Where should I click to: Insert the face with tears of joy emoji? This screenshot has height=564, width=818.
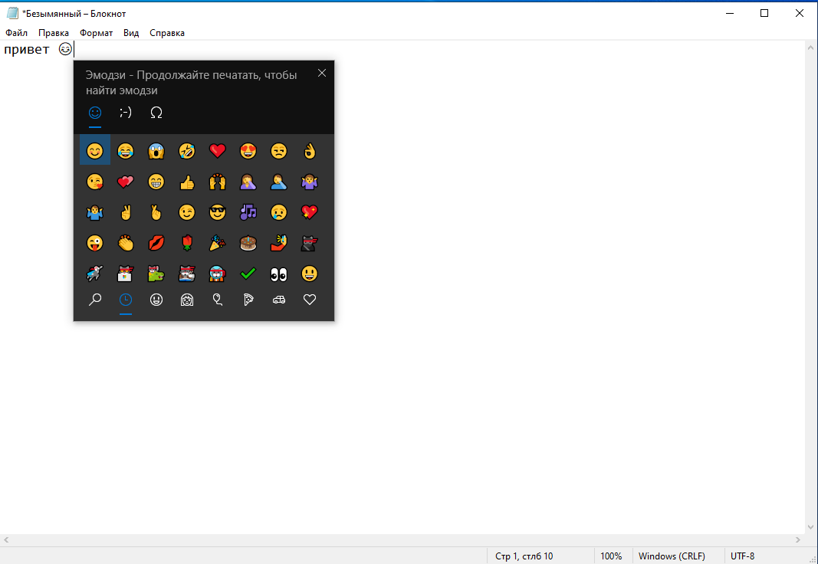(x=125, y=151)
